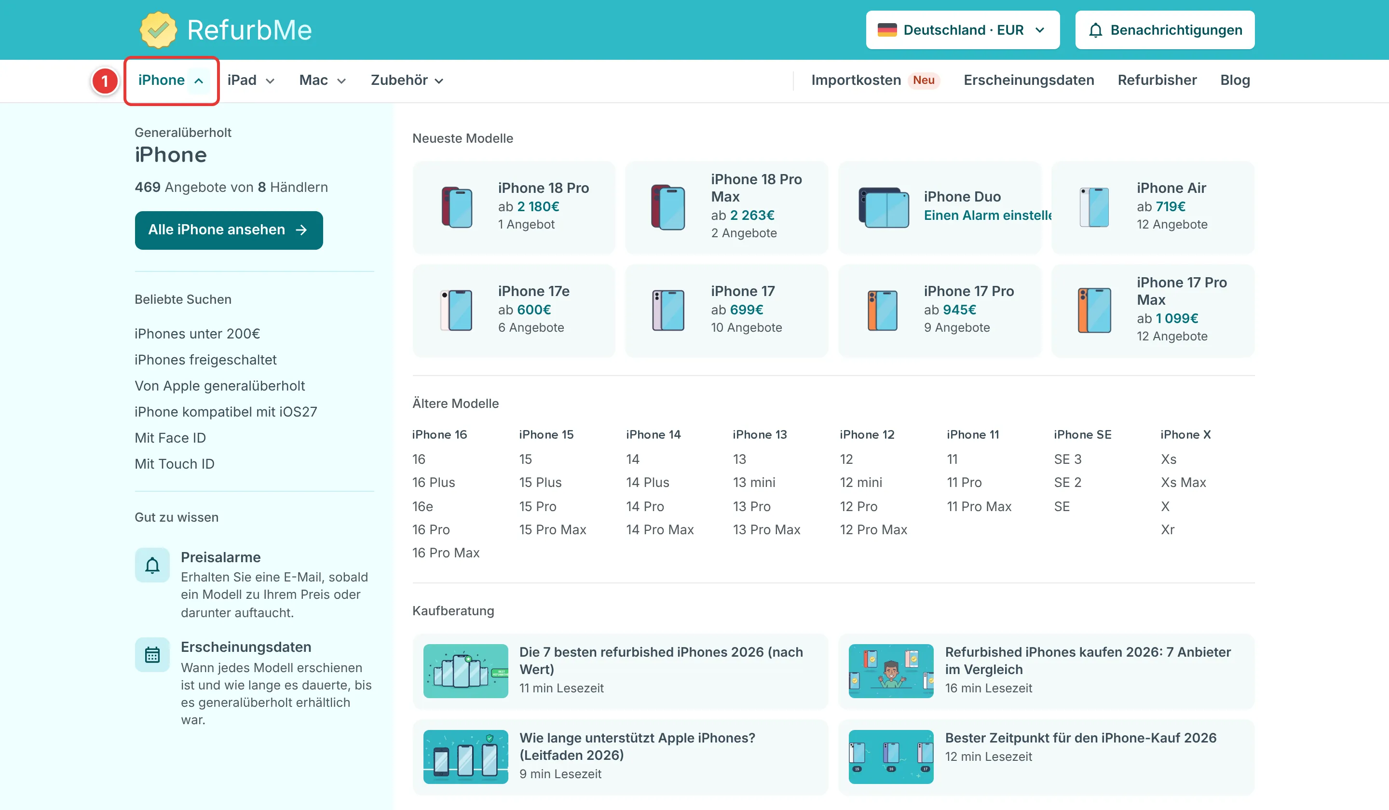Click the RefurbMe checkmark badge logo
The image size is (1389, 810).
(x=158, y=30)
